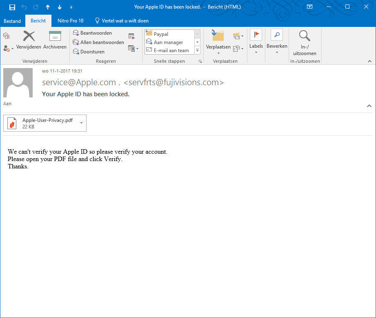Open the attachment options dropdown arrow

pyautogui.click(x=82, y=123)
